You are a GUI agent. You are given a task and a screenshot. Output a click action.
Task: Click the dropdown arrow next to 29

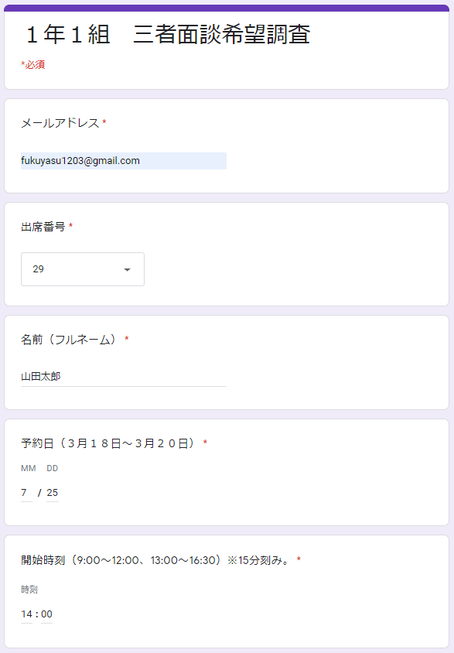[128, 269]
